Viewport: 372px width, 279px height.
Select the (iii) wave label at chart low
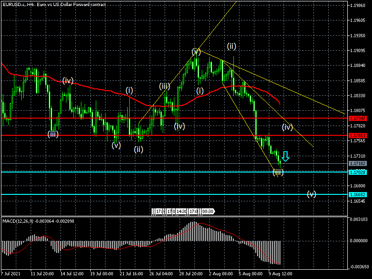[x=278, y=173]
